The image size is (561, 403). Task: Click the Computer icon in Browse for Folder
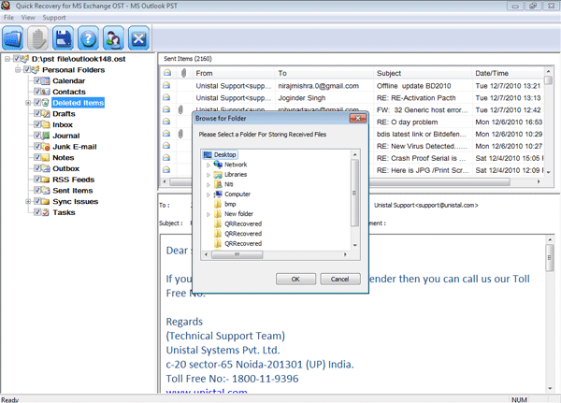point(218,194)
